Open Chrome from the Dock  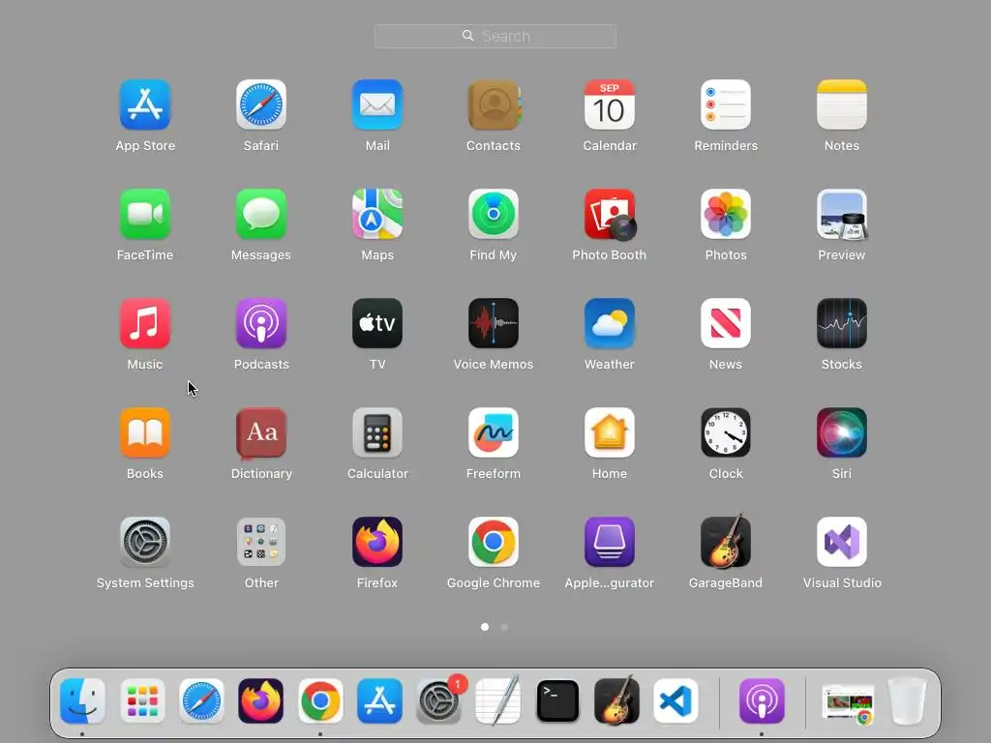pyautogui.click(x=320, y=701)
